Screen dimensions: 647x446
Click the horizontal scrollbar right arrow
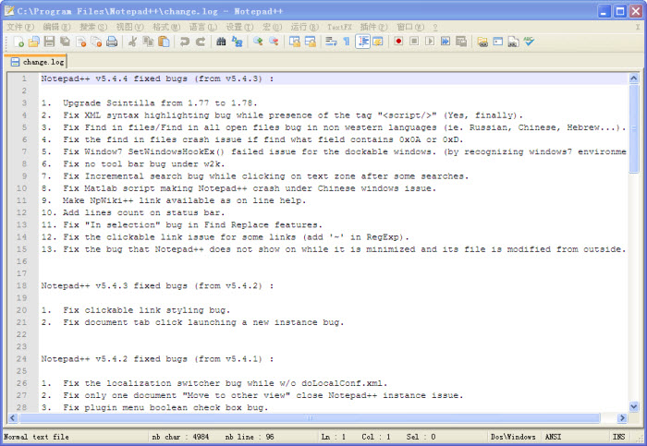click(622, 418)
